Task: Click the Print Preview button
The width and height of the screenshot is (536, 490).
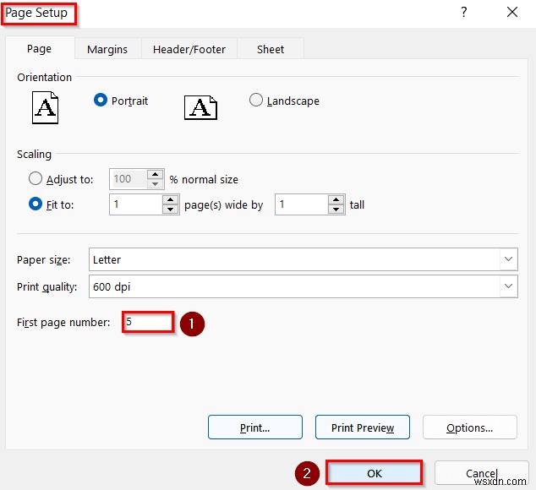Action: pos(363,427)
